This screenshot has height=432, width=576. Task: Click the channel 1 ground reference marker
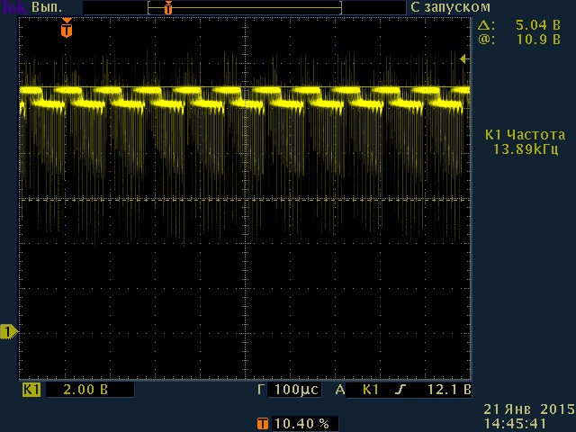9,332
